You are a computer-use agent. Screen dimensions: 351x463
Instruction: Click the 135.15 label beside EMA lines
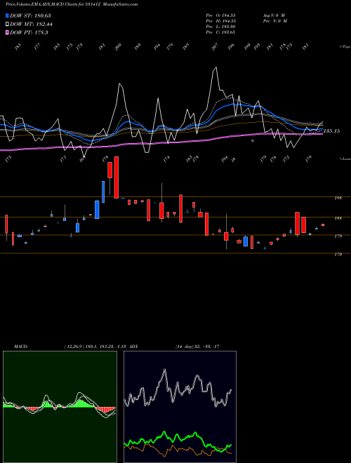tap(331, 130)
